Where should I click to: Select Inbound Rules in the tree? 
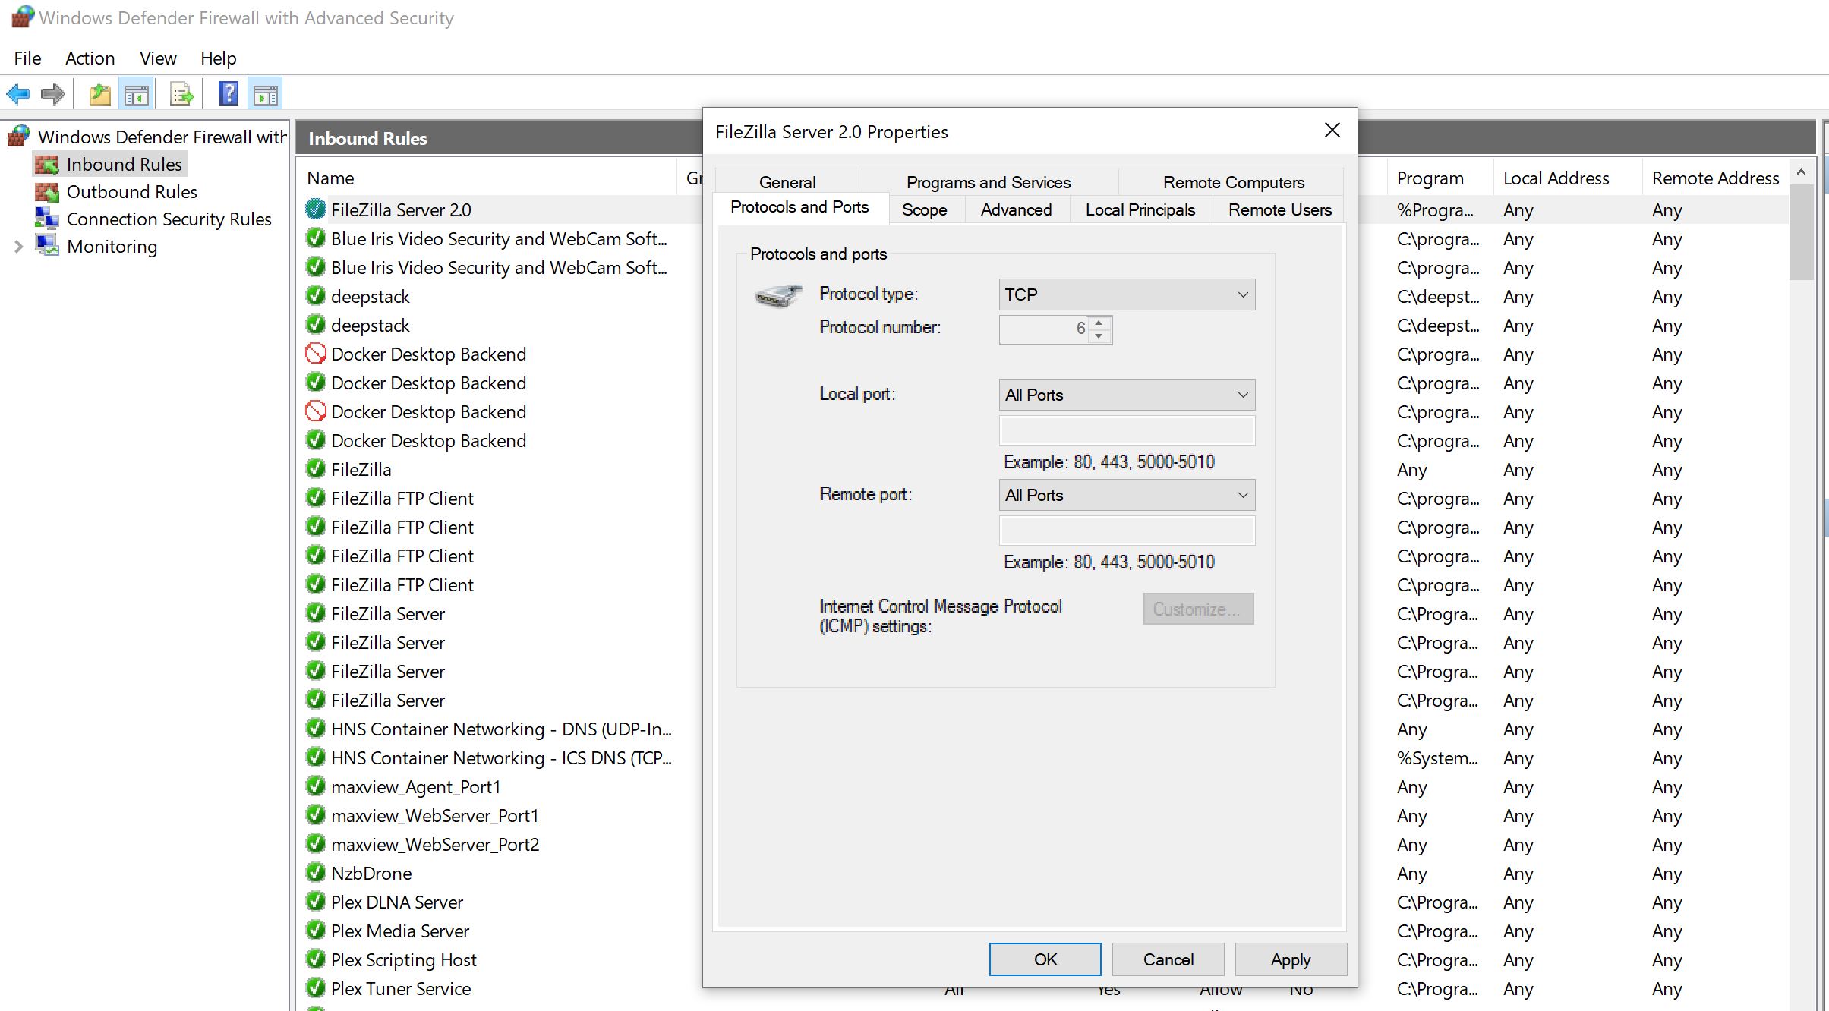coord(124,164)
